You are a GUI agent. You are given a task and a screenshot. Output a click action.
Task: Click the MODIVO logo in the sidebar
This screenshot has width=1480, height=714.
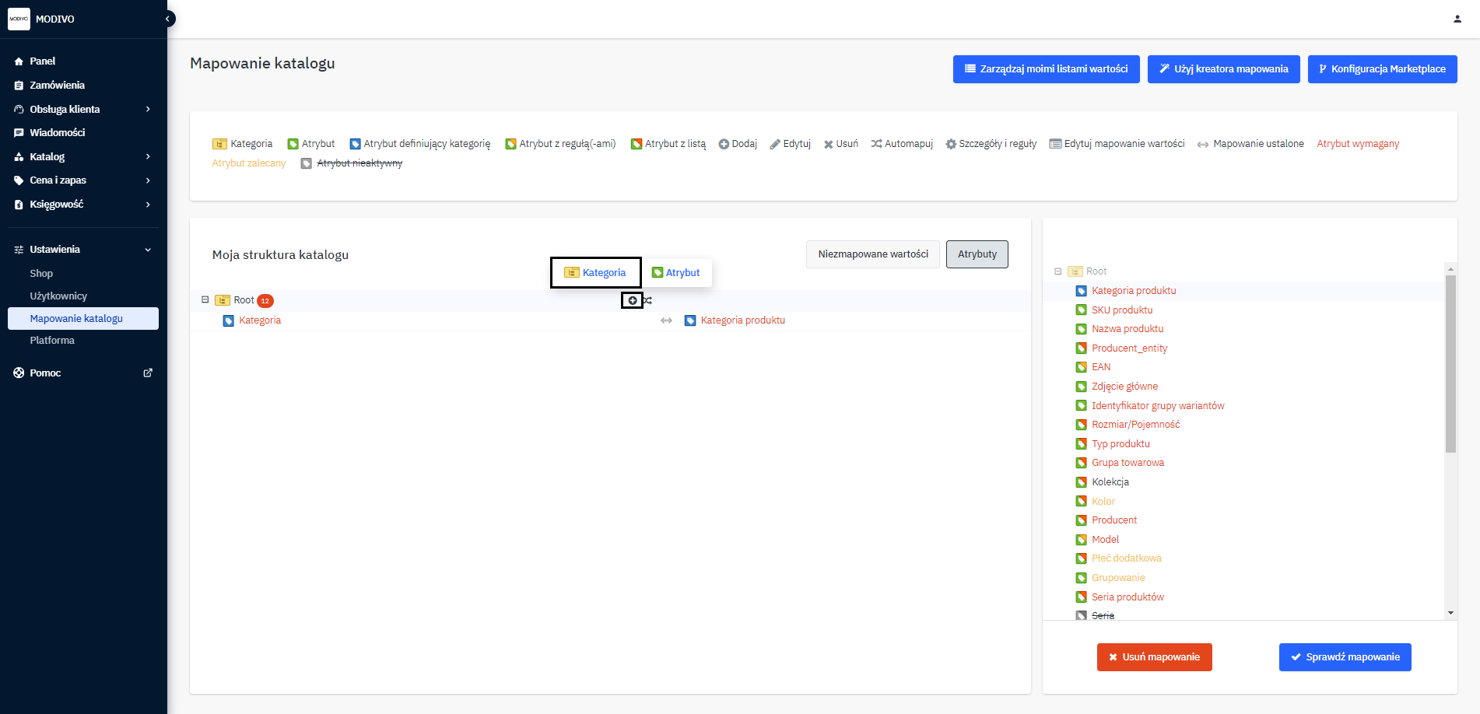click(19, 19)
